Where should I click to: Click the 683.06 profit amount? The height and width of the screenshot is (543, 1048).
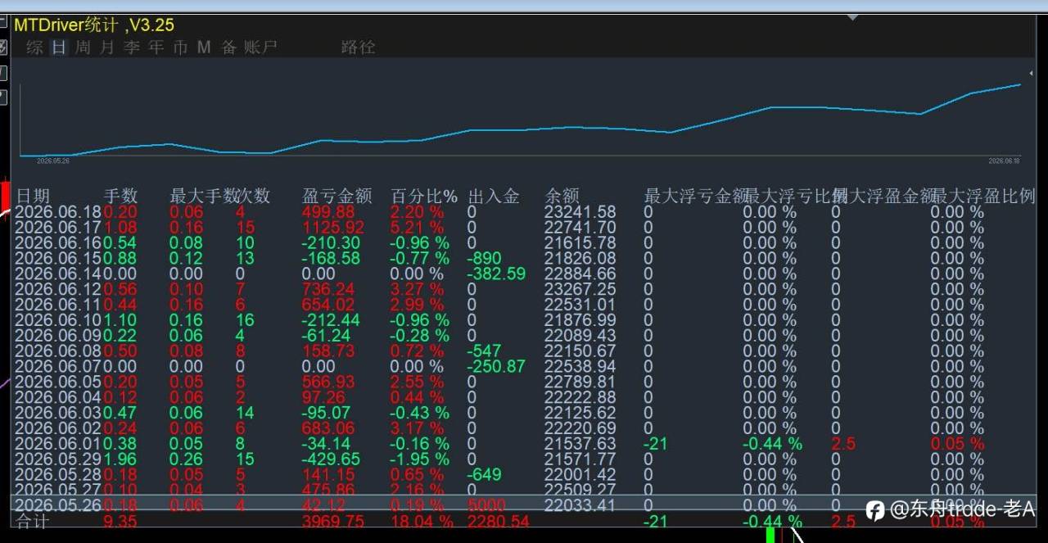328,428
